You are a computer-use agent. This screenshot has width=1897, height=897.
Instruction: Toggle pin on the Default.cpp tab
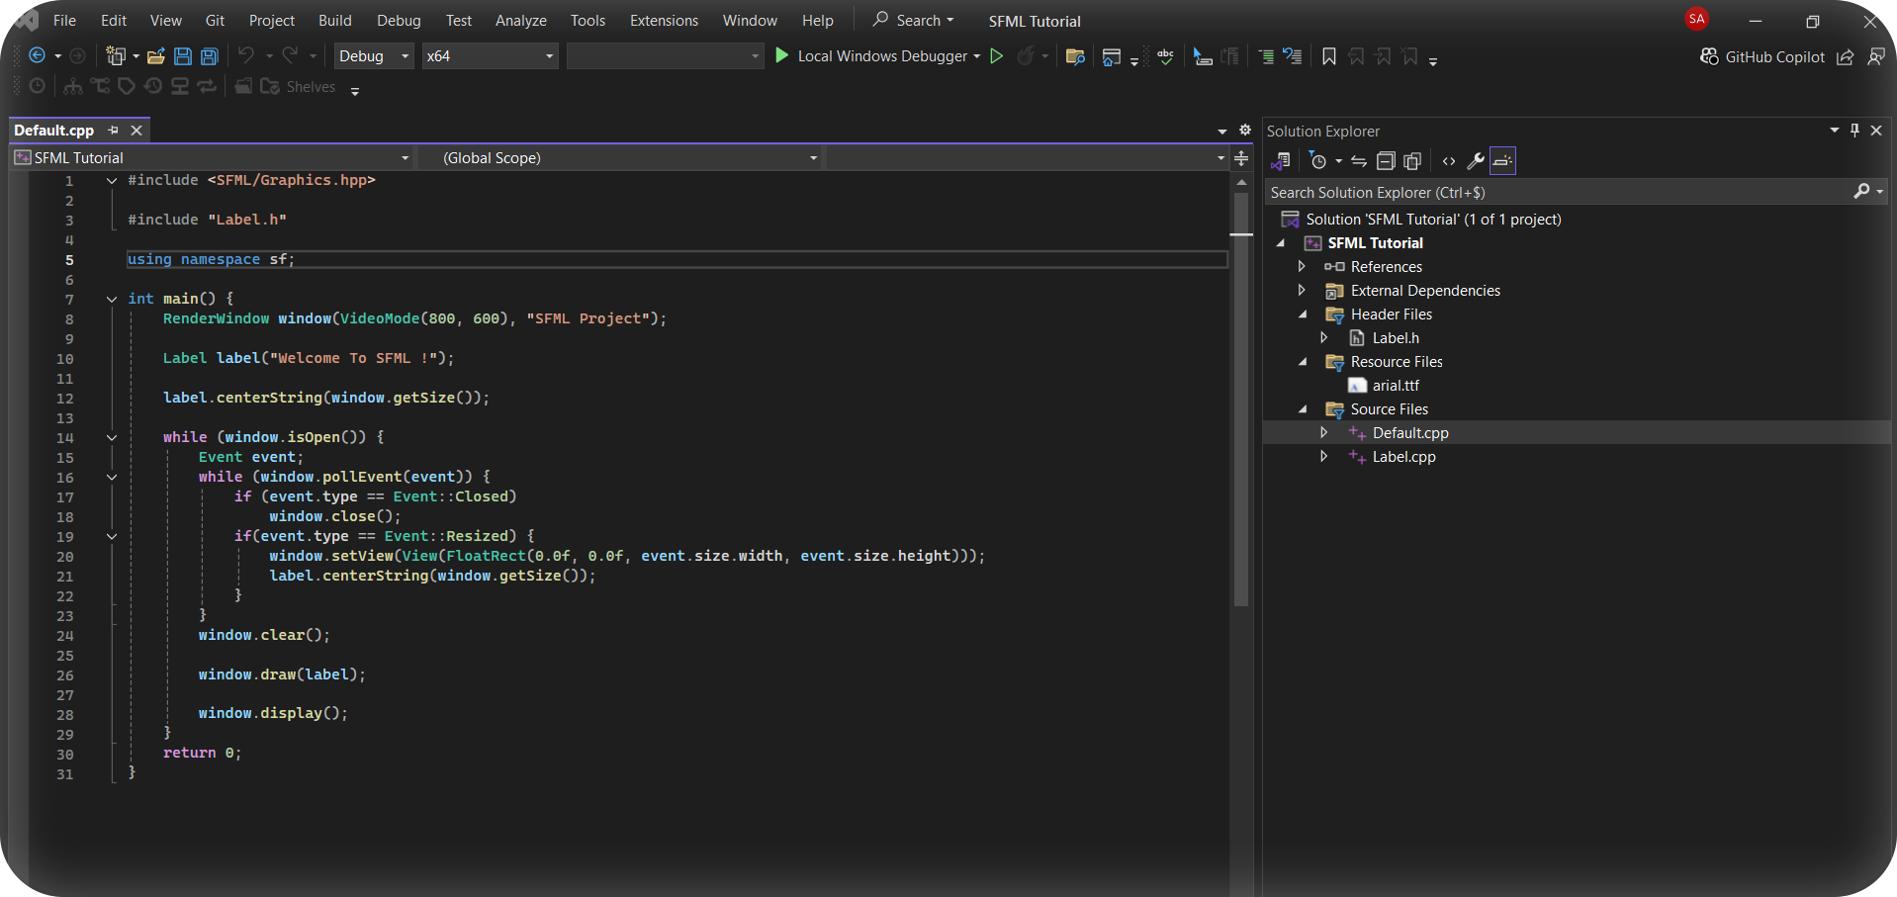[114, 131]
